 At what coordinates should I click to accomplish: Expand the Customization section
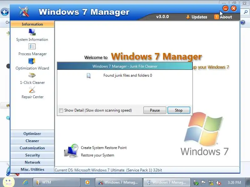[x=32, y=148]
